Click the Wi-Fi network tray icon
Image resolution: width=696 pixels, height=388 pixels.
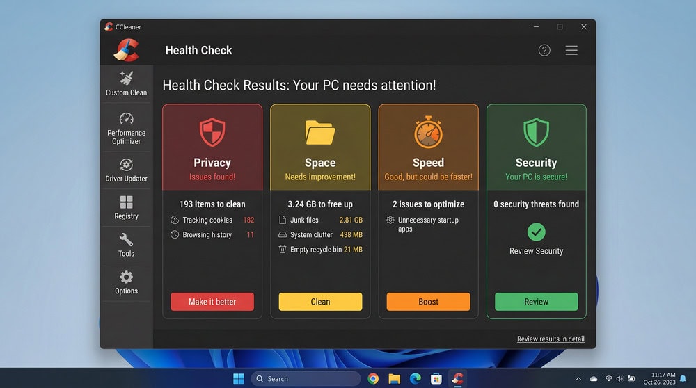tap(608, 379)
